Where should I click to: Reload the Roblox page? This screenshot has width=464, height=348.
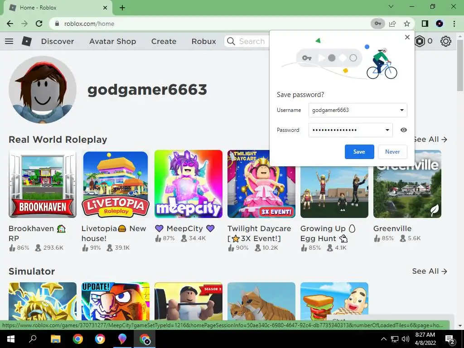39,24
